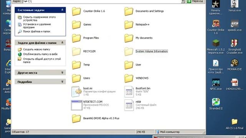
Task: Select the Bootfont.bin file icon
Action: click(129, 92)
